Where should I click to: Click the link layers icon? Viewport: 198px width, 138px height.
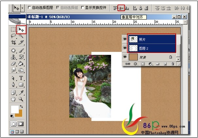[x=128, y=64]
